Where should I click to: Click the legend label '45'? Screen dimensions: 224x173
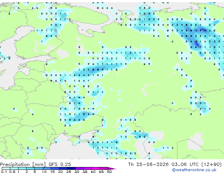click(101, 172)
